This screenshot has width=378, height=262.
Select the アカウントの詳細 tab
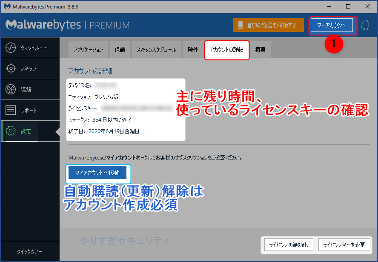point(226,50)
